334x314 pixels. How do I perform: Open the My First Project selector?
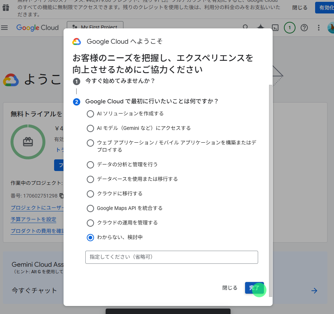pyautogui.click(x=95, y=25)
